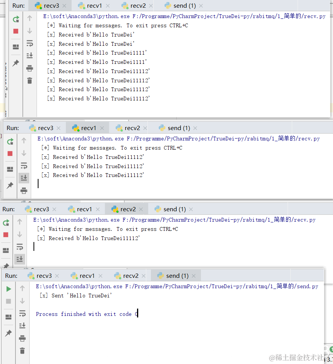Stop recv1 process in second panel

(10, 154)
